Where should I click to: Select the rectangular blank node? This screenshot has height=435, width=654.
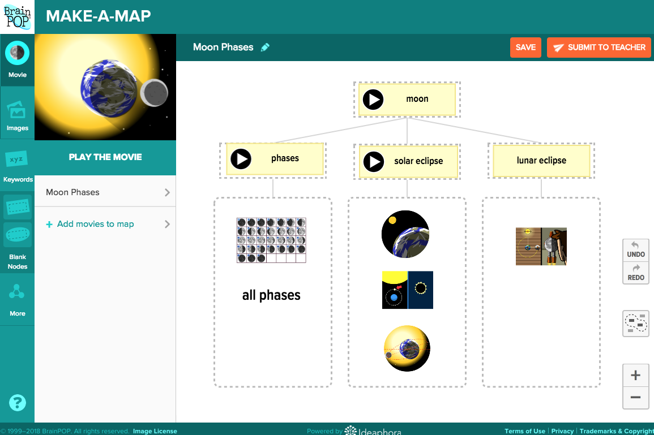point(18,208)
